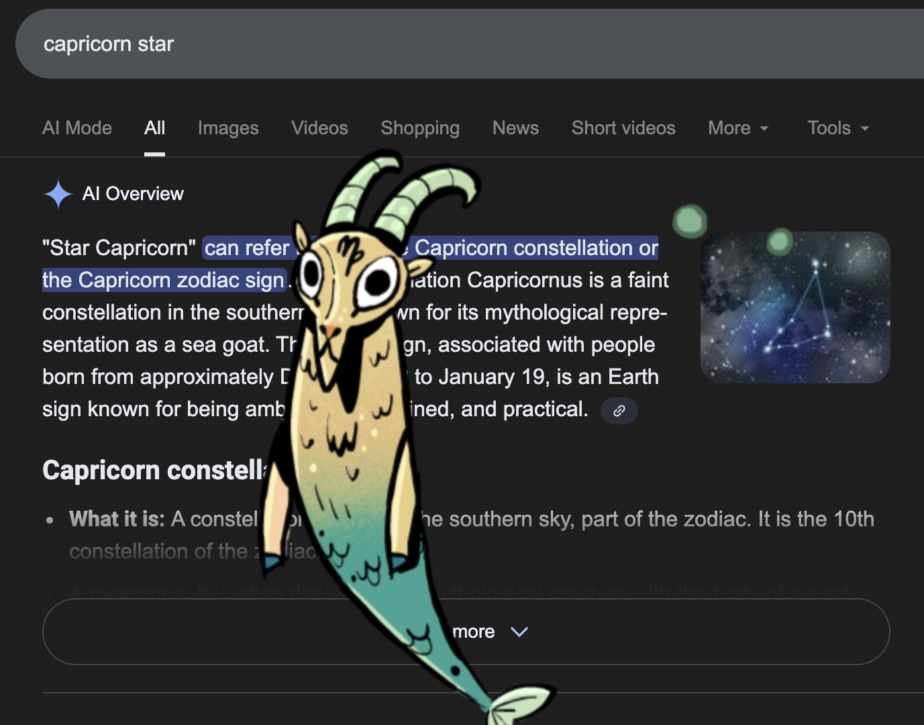Open the Tools dropdown

(x=838, y=128)
